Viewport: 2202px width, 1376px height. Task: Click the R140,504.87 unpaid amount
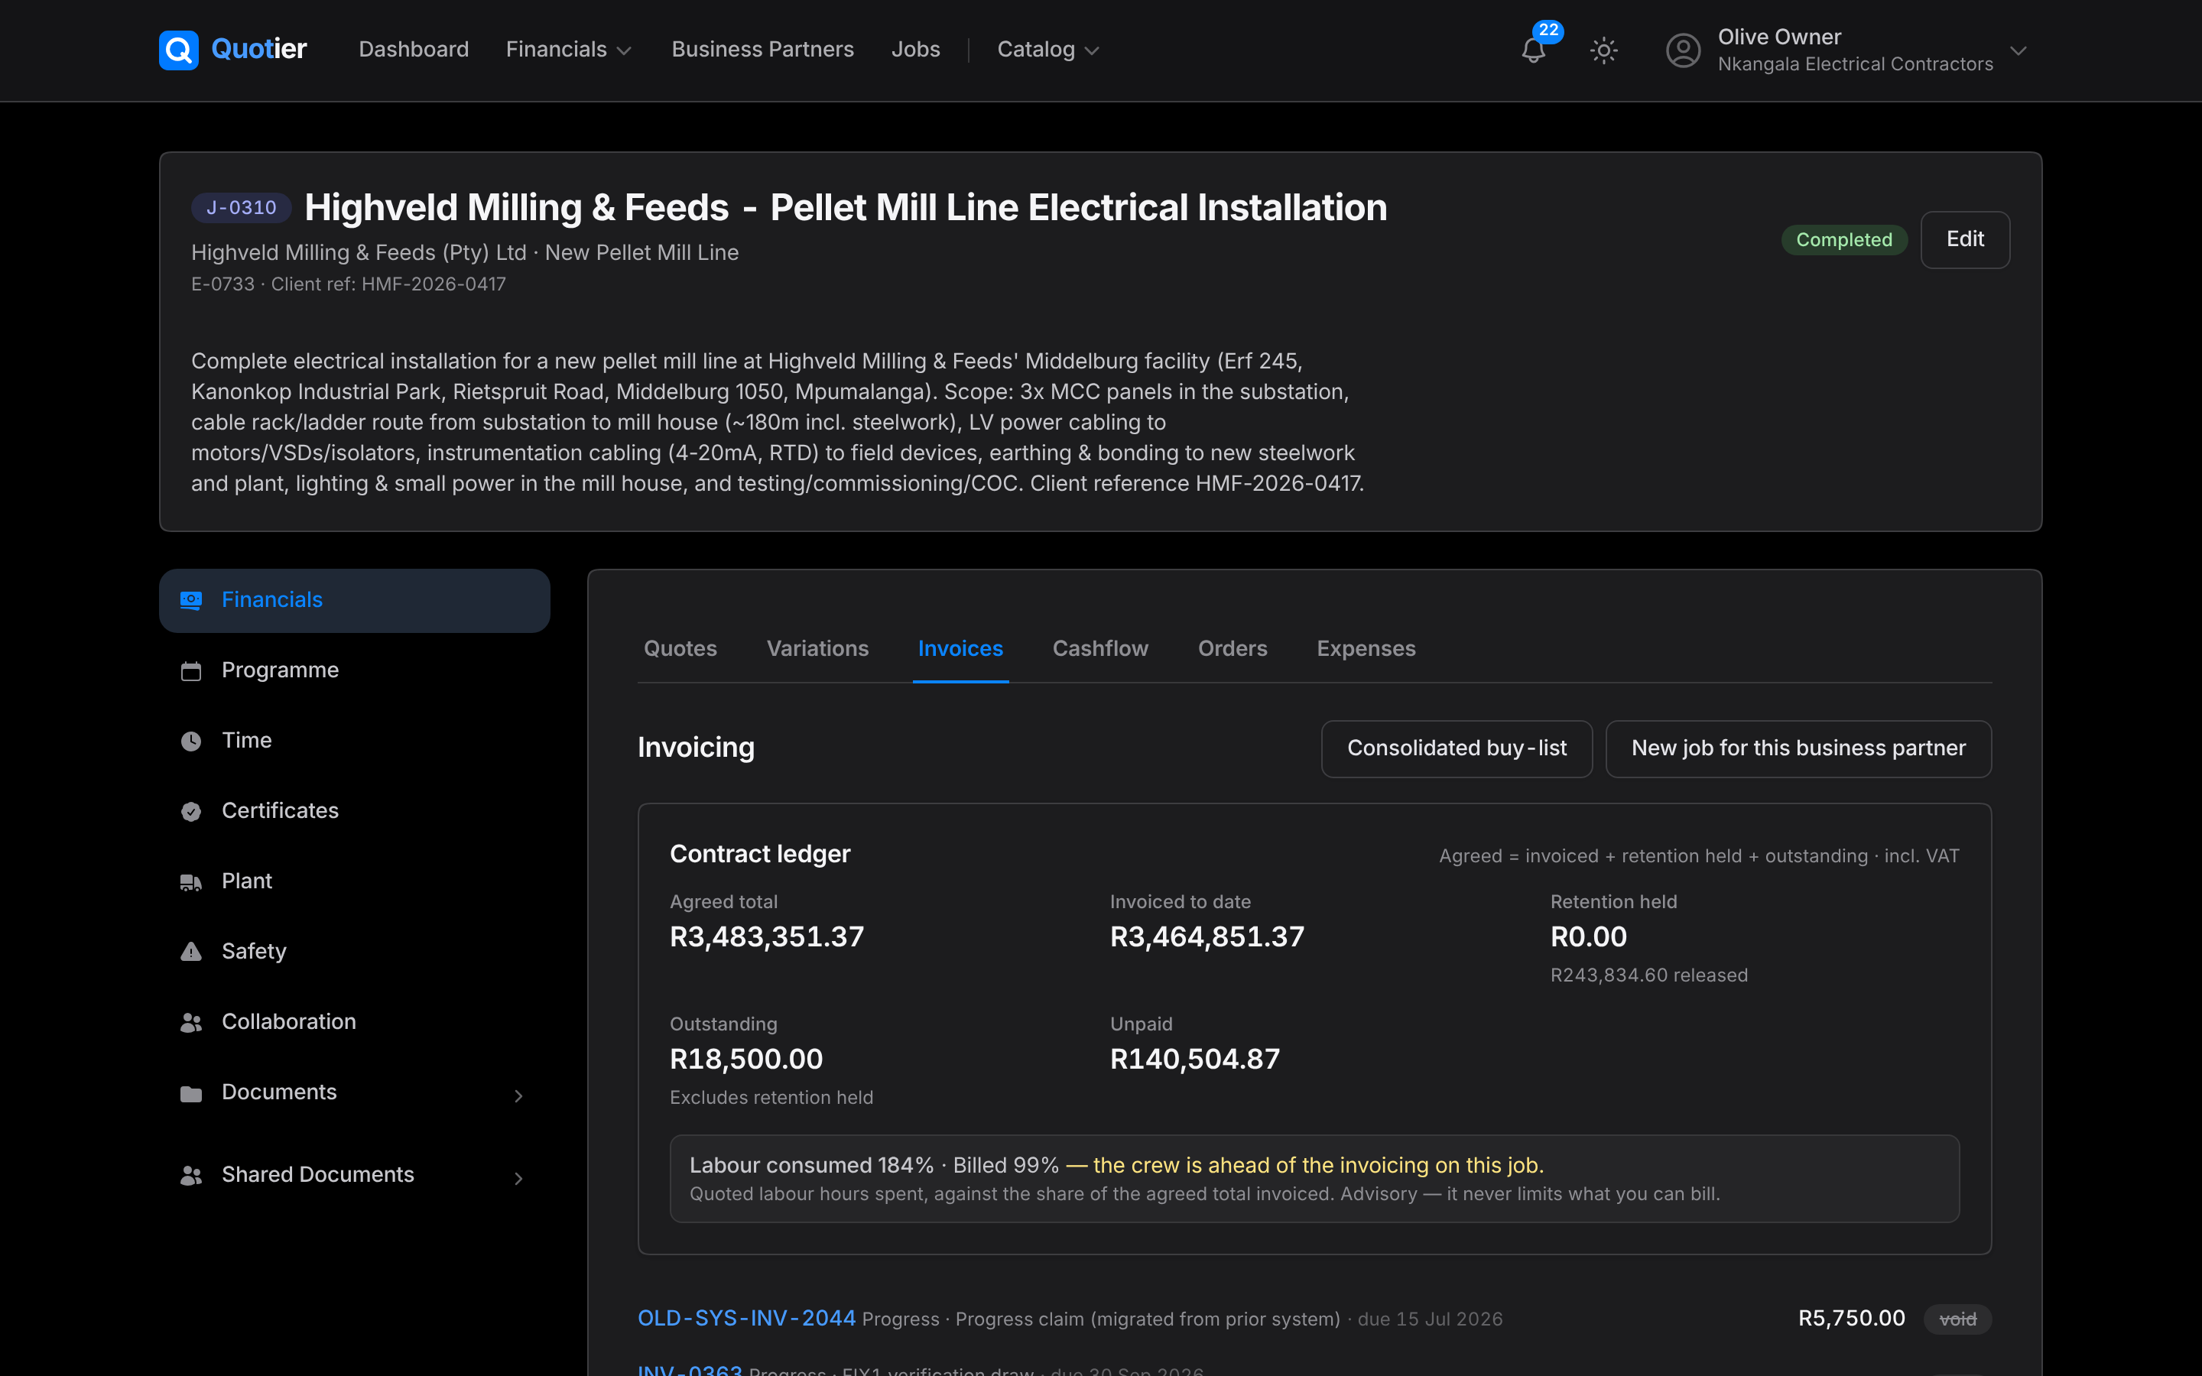[1195, 1060]
